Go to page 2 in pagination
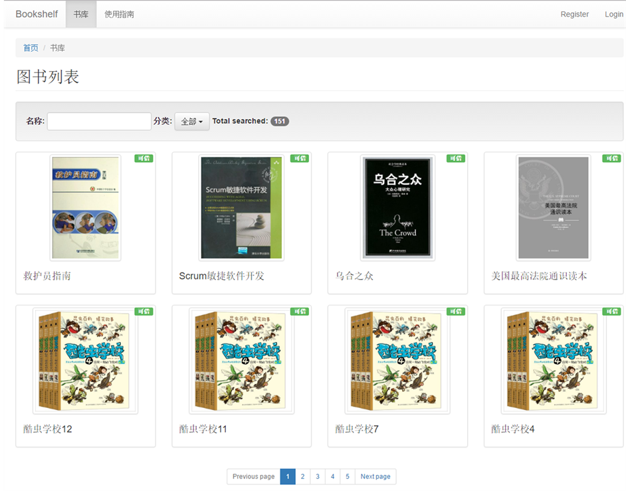Image resolution: width=626 pixels, height=491 pixels. coord(302,476)
